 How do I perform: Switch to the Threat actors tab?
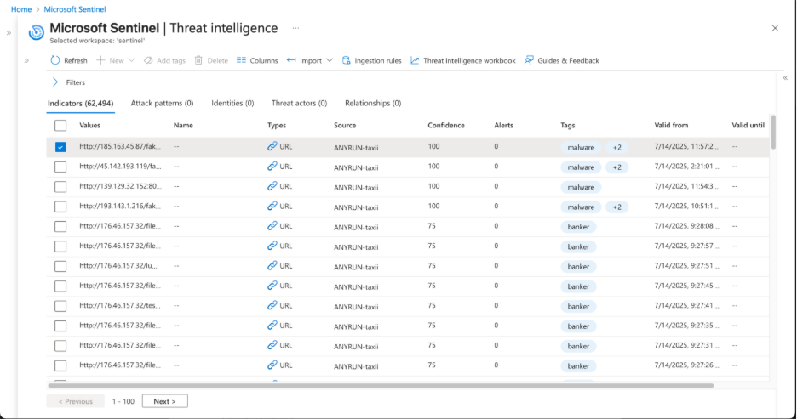click(x=299, y=103)
